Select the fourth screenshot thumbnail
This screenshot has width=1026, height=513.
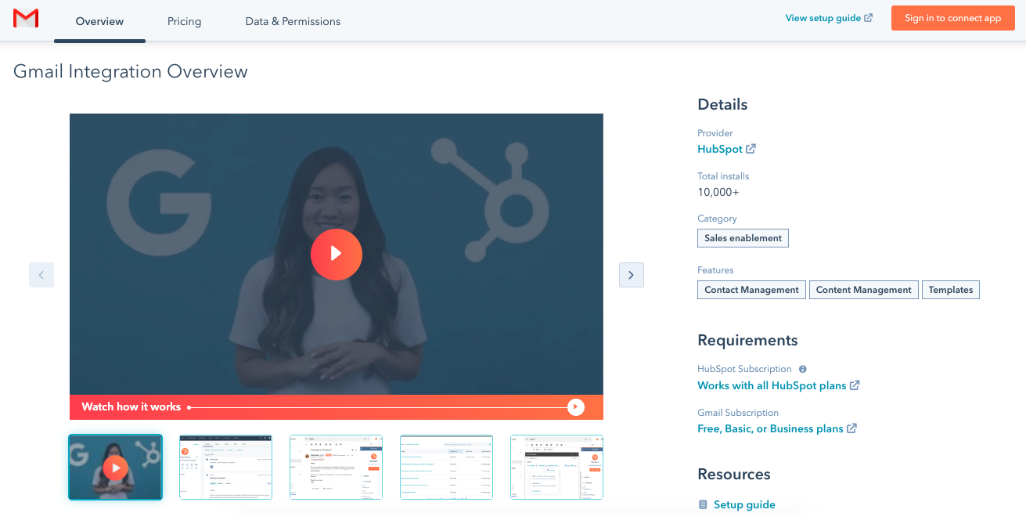point(446,468)
